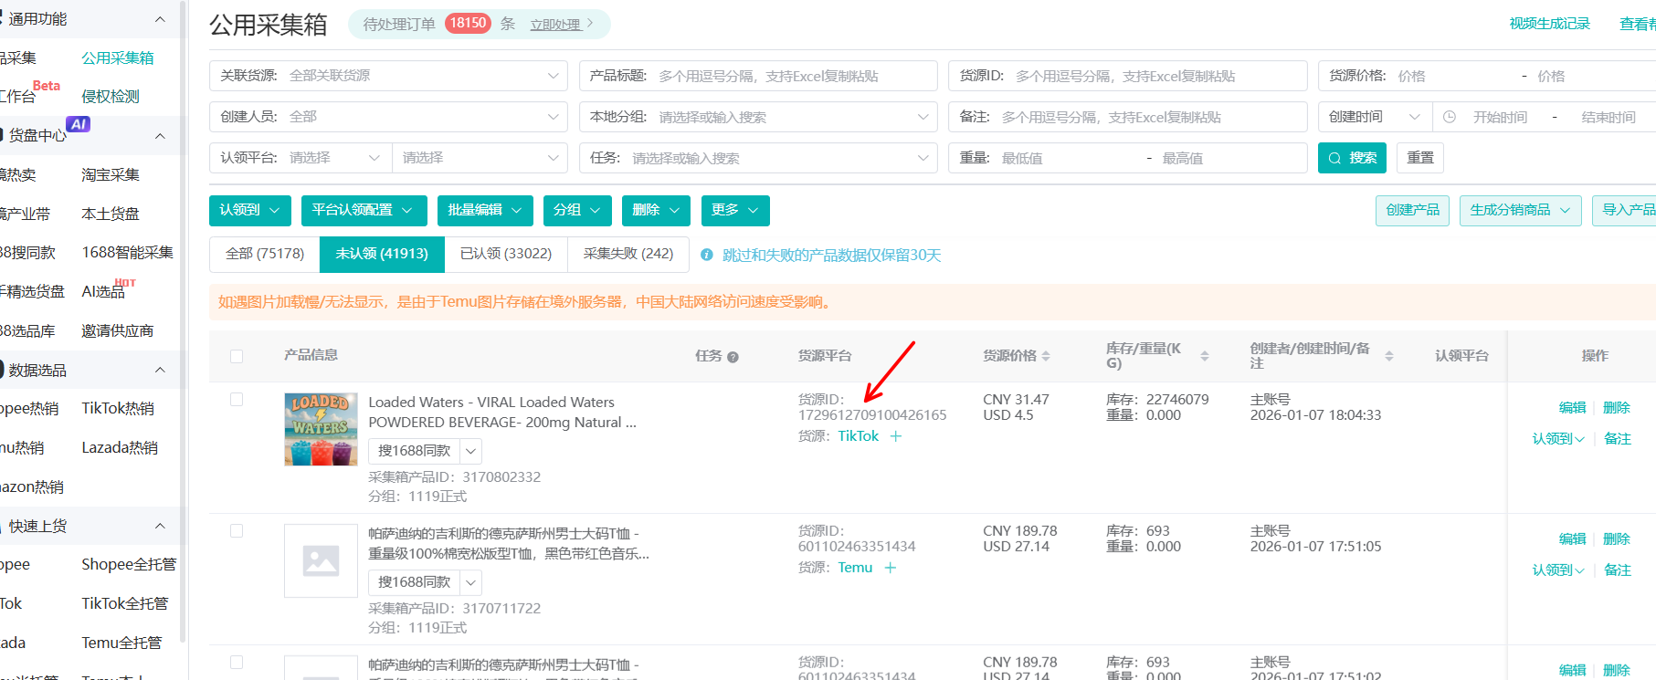1656x680 pixels.
Task: Click the plus icon next to TikTok source
Action: 896,436
